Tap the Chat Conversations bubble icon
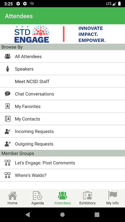 tap(7, 94)
